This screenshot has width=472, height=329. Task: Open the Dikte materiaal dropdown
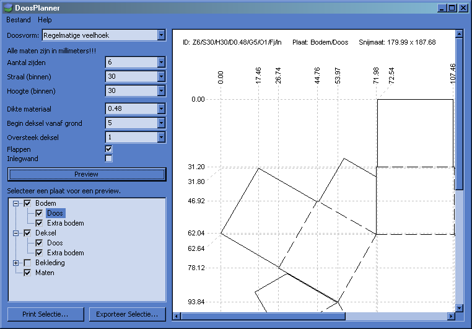[161, 108]
